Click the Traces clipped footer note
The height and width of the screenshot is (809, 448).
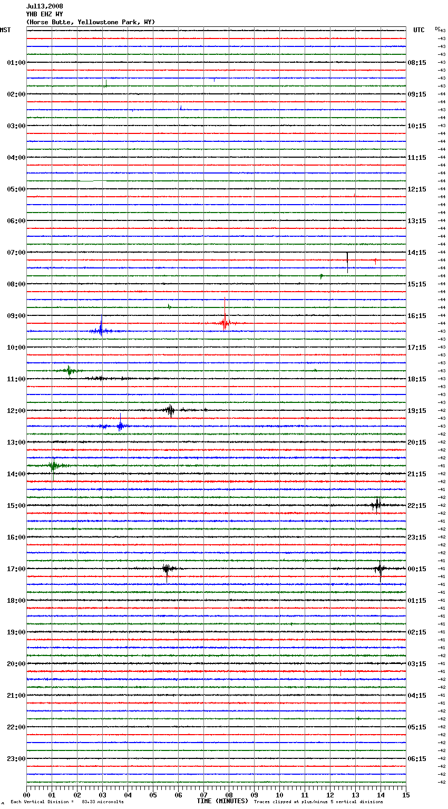pos(318,802)
